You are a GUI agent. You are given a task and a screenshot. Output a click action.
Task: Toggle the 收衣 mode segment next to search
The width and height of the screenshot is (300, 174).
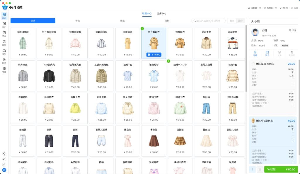pos(232,21)
